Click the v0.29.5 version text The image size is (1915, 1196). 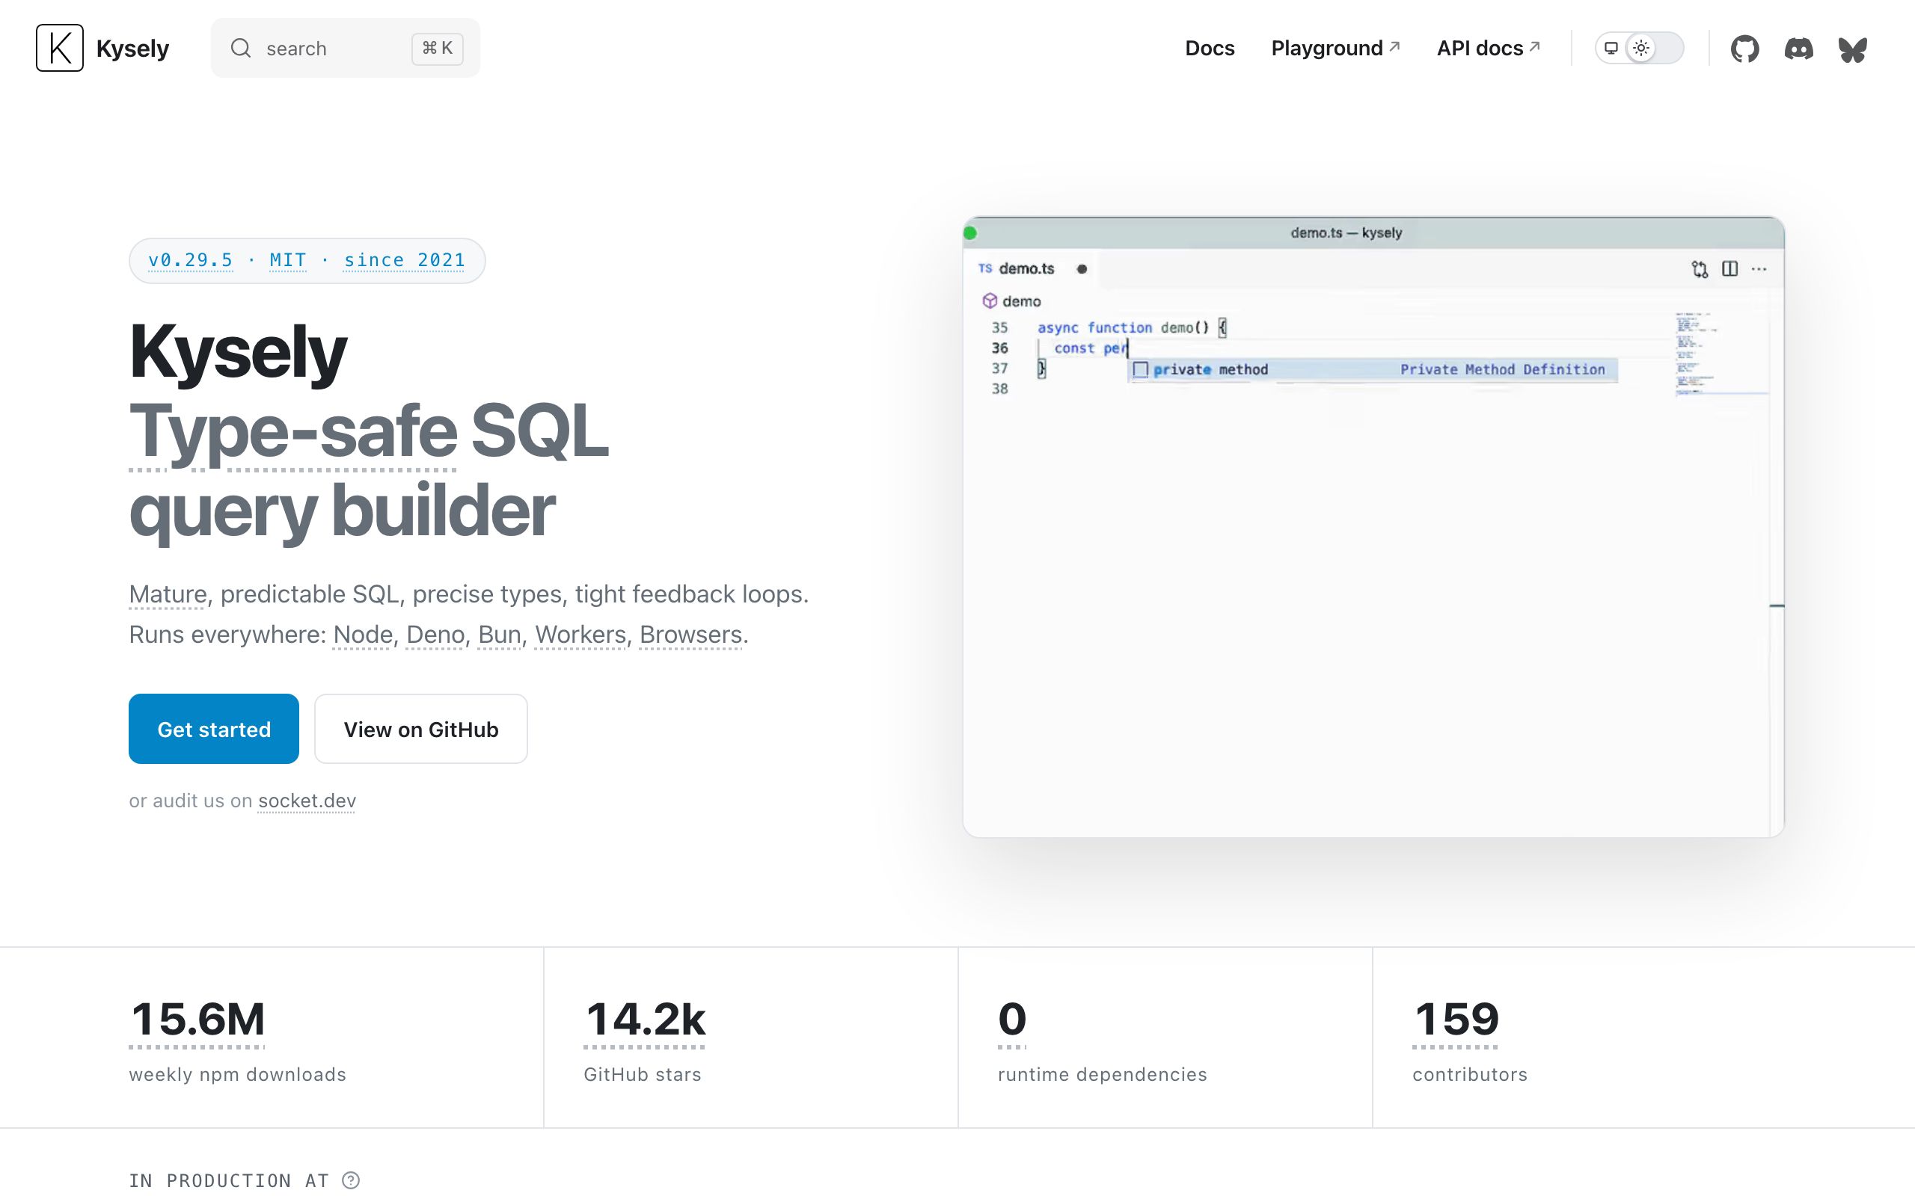[191, 260]
